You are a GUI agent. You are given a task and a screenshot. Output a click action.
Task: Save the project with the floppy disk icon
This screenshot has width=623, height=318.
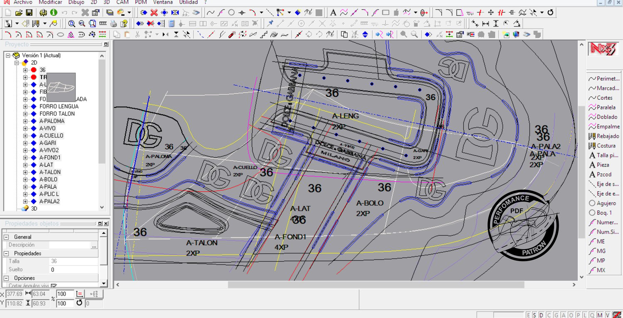pyautogui.click(x=29, y=12)
